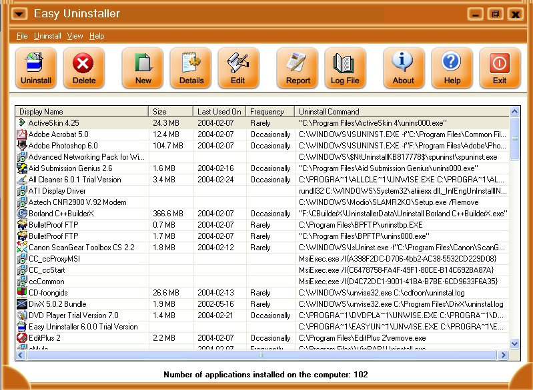Select the ATI Display Driver icon

[x=22, y=190]
